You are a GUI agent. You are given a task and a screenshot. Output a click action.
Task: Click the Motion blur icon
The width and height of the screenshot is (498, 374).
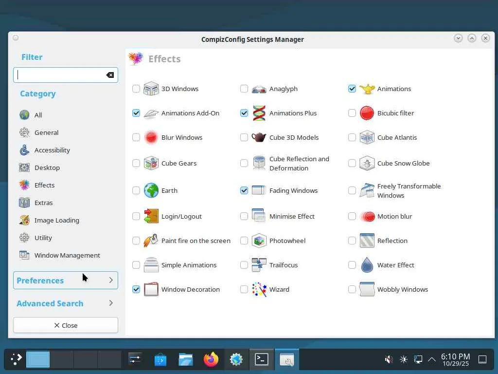(367, 216)
